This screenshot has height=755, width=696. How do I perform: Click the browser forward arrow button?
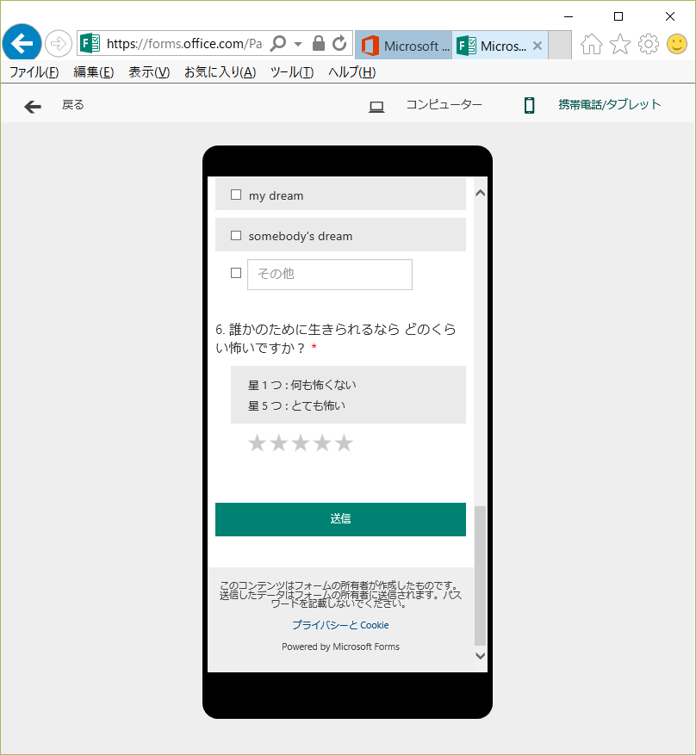click(x=59, y=43)
